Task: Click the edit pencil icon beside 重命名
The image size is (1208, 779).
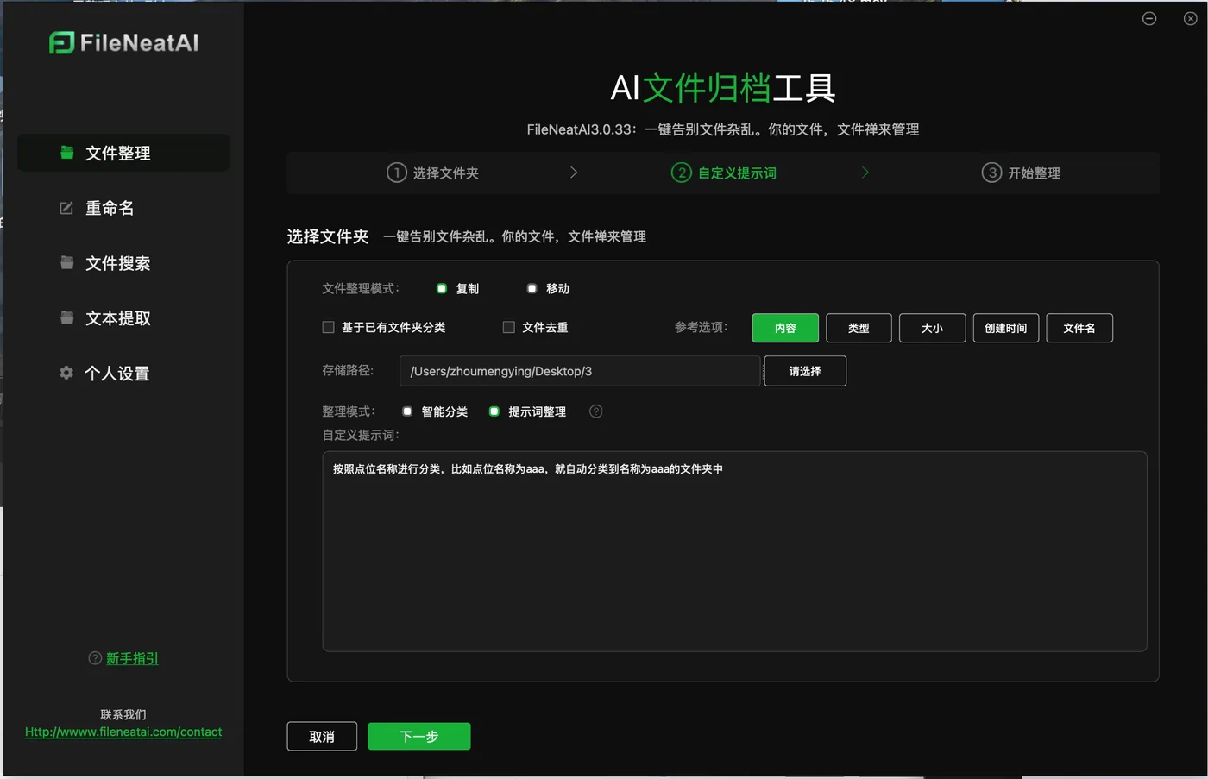Action: tap(66, 208)
